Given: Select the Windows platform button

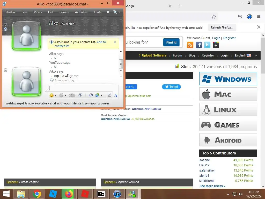Looking at the screenshot, I should pyautogui.click(x=228, y=79).
